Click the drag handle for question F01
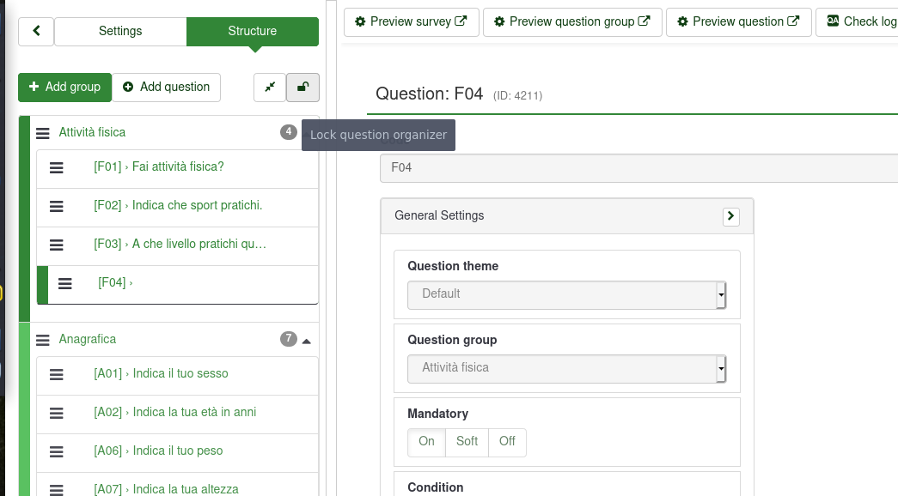This screenshot has height=496, width=898. point(57,167)
